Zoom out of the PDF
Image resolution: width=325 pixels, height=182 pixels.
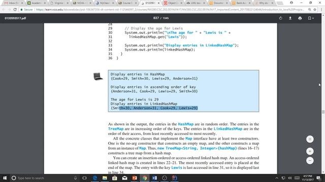coord(310,161)
